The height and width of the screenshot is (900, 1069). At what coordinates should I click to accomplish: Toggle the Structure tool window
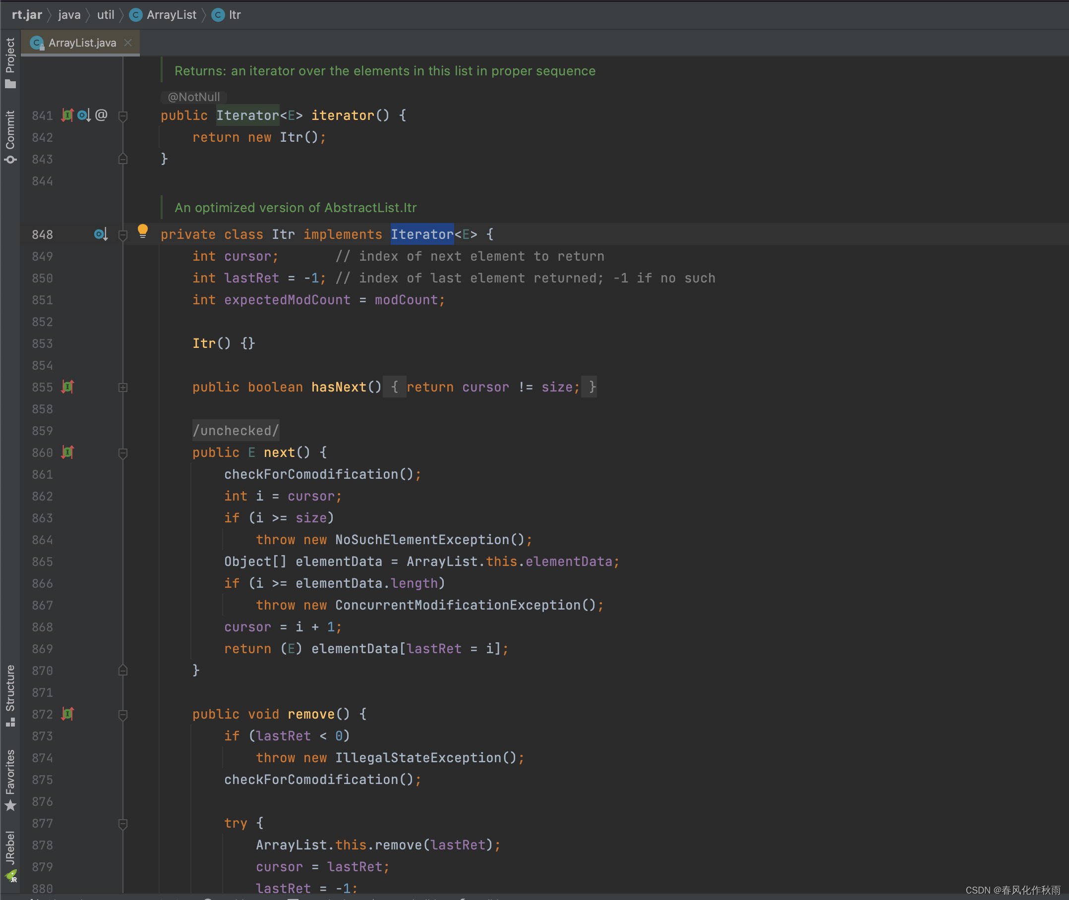(10, 691)
